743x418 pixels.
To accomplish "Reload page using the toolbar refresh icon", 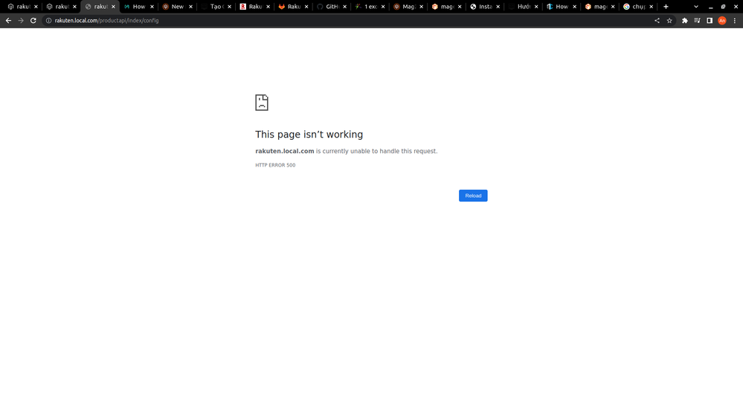I will (33, 20).
